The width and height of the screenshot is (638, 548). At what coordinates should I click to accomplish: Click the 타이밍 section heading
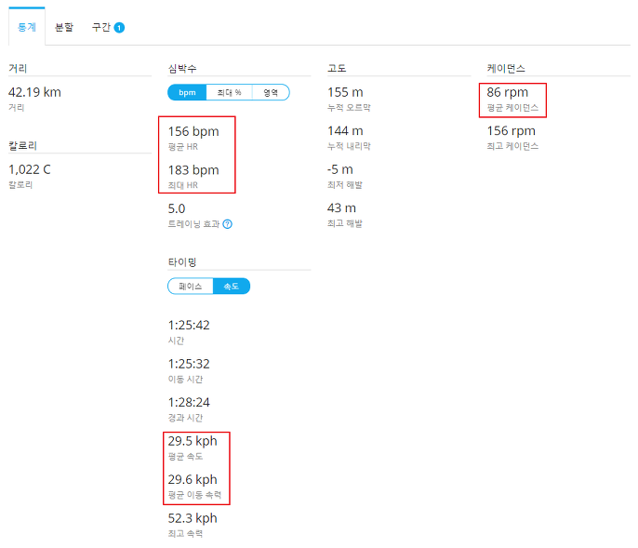pyautogui.click(x=182, y=261)
